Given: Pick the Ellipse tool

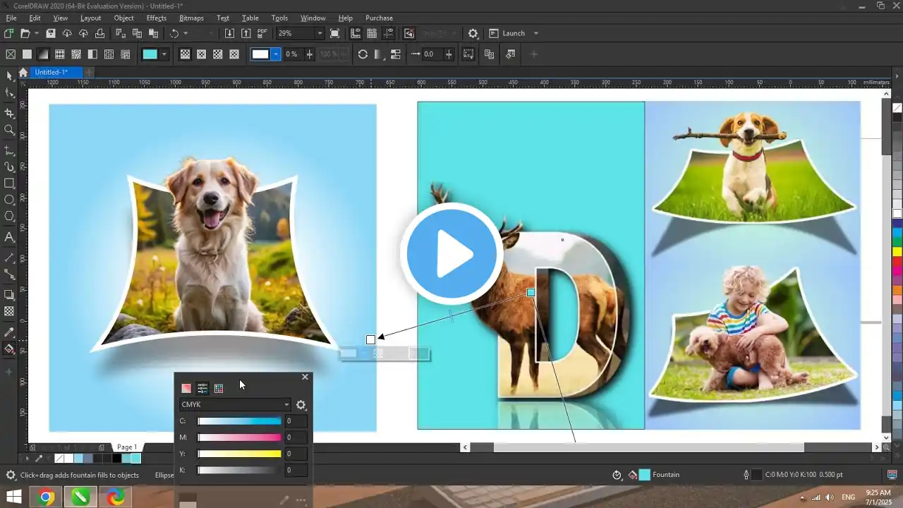Looking at the screenshot, I should (9, 200).
